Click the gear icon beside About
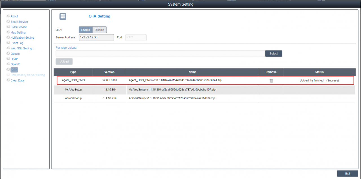This screenshot has width=361, height=179. (x=8, y=16)
